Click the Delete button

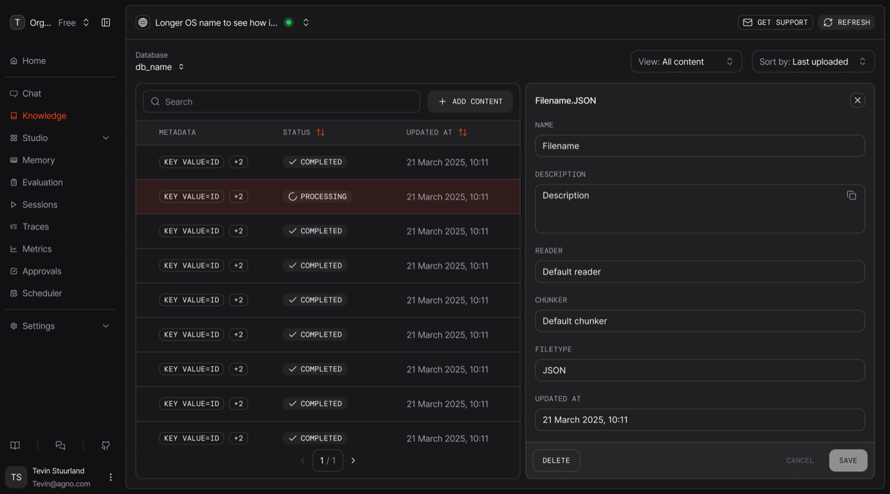556,461
